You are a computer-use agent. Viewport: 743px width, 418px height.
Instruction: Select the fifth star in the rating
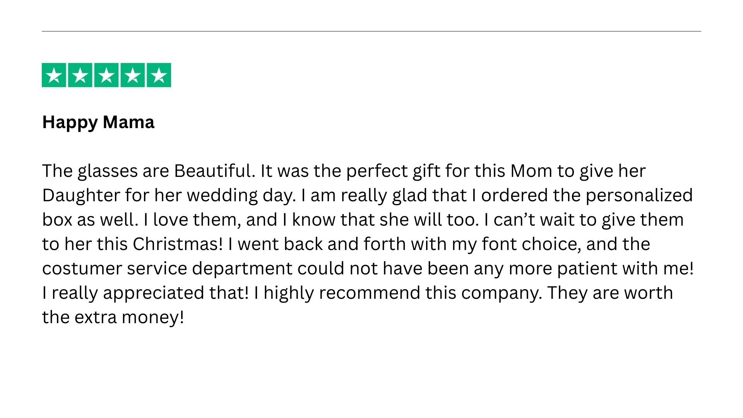[159, 75]
